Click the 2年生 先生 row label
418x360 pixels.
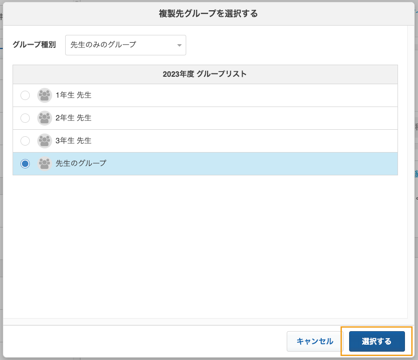pyautogui.click(x=74, y=118)
